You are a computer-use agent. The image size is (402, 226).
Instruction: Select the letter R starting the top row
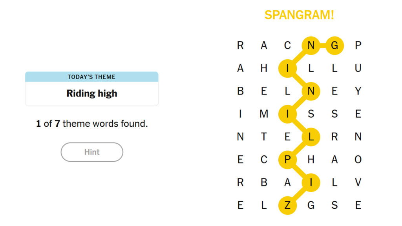pyautogui.click(x=240, y=46)
